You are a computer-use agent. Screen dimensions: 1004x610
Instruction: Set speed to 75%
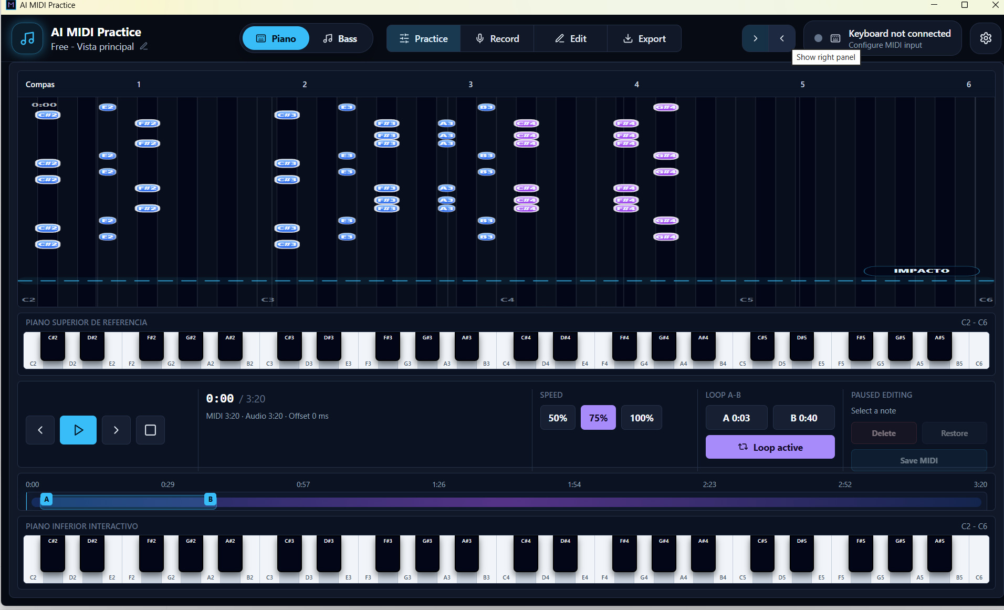coord(598,418)
